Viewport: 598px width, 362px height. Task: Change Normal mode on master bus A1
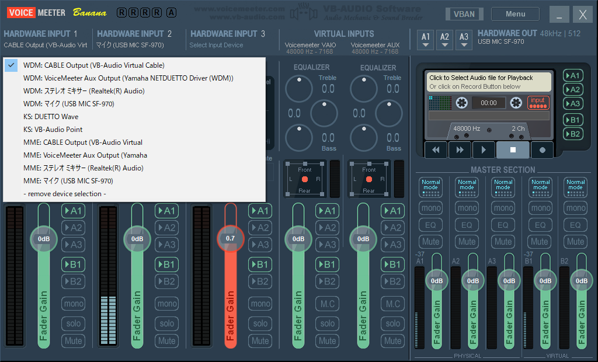pyautogui.click(x=430, y=187)
